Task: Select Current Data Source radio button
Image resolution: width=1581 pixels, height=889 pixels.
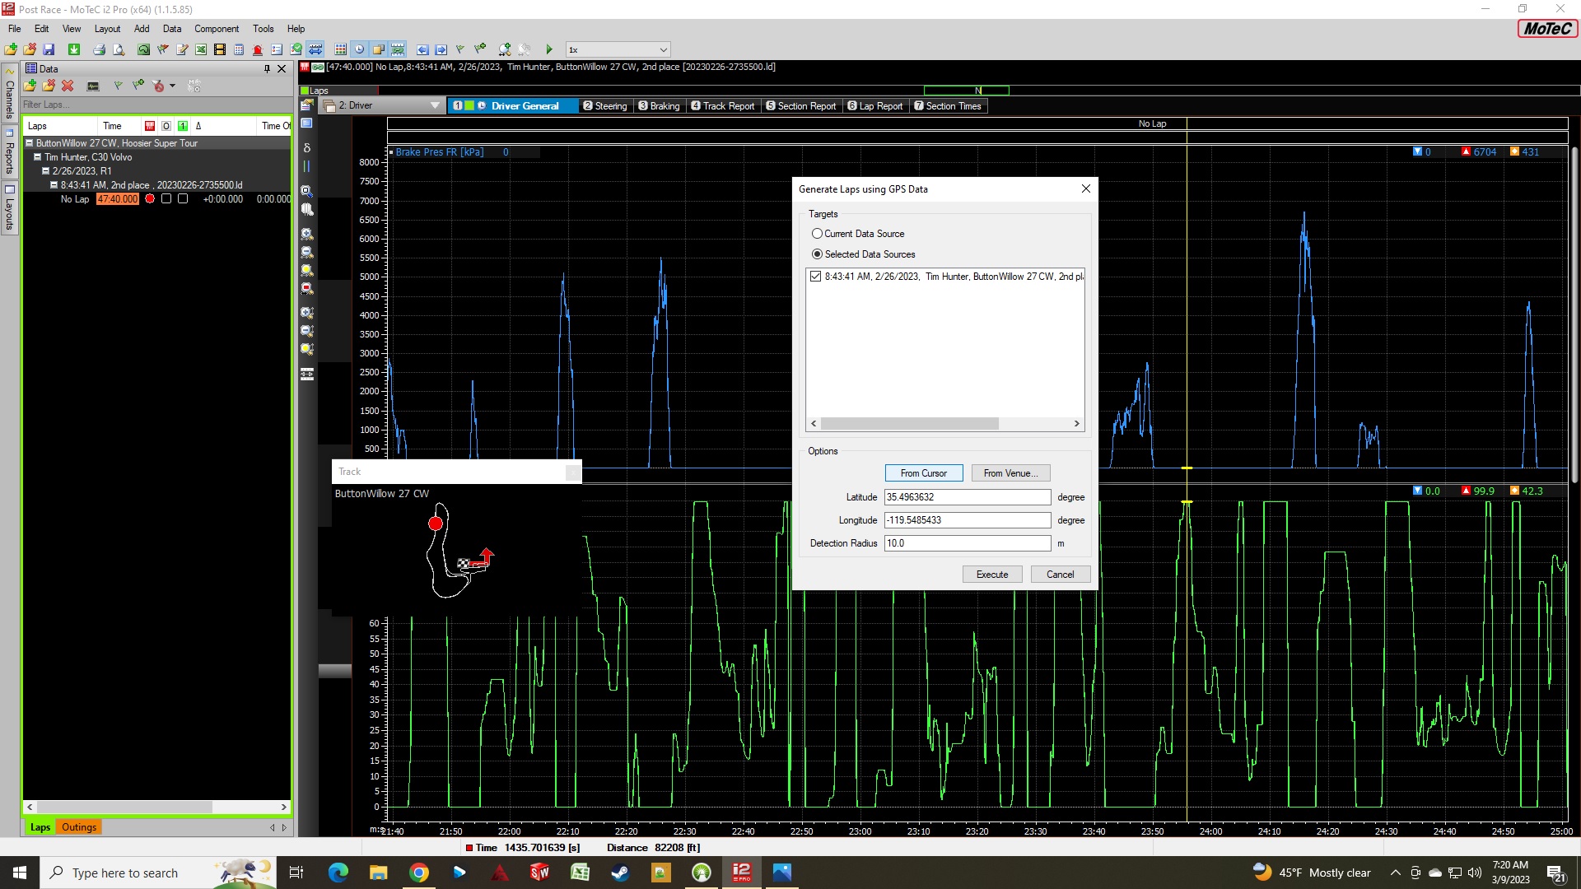Action: click(817, 234)
